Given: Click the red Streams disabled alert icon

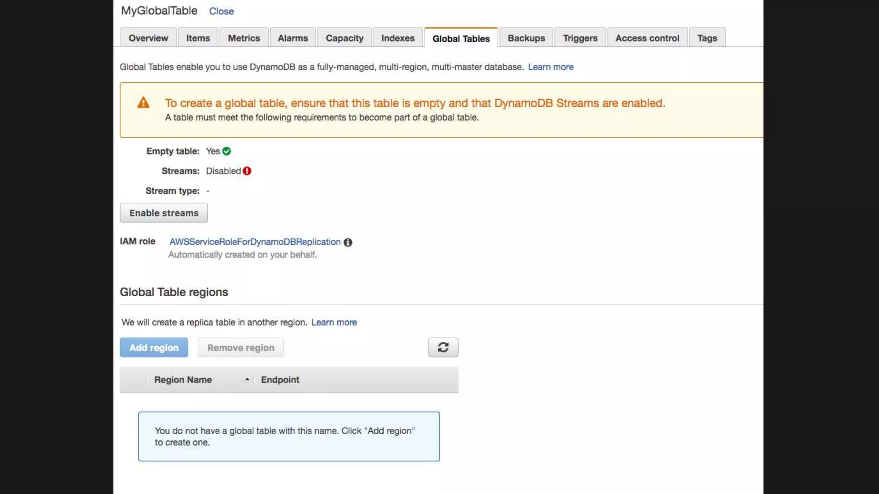Looking at the screenshot, I should [247, 171].
